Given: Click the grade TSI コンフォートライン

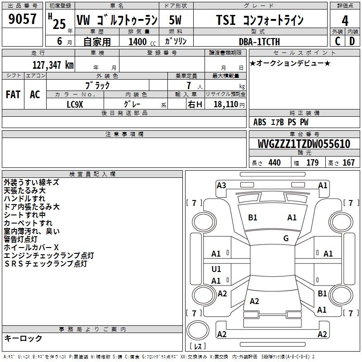Looking at the screenshot, I should [259, 20].
